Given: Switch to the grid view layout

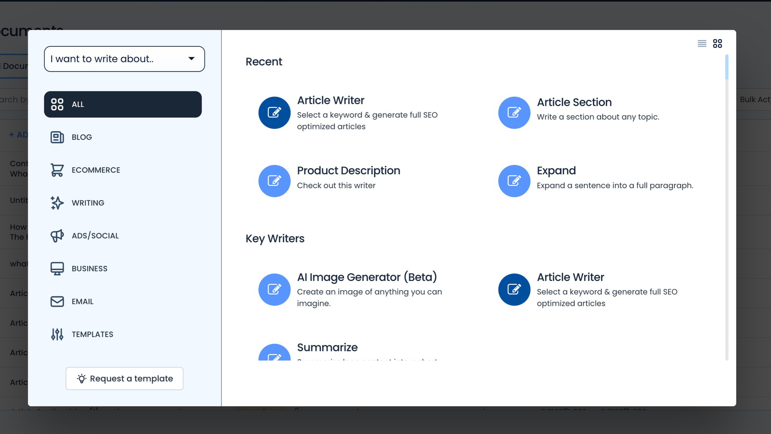Looking at the screenshot, I should coord(717,44).
